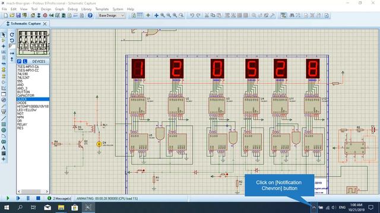Click the Zoom Out magnifier icon
This screenshot has height=213, width=380.
169,15
